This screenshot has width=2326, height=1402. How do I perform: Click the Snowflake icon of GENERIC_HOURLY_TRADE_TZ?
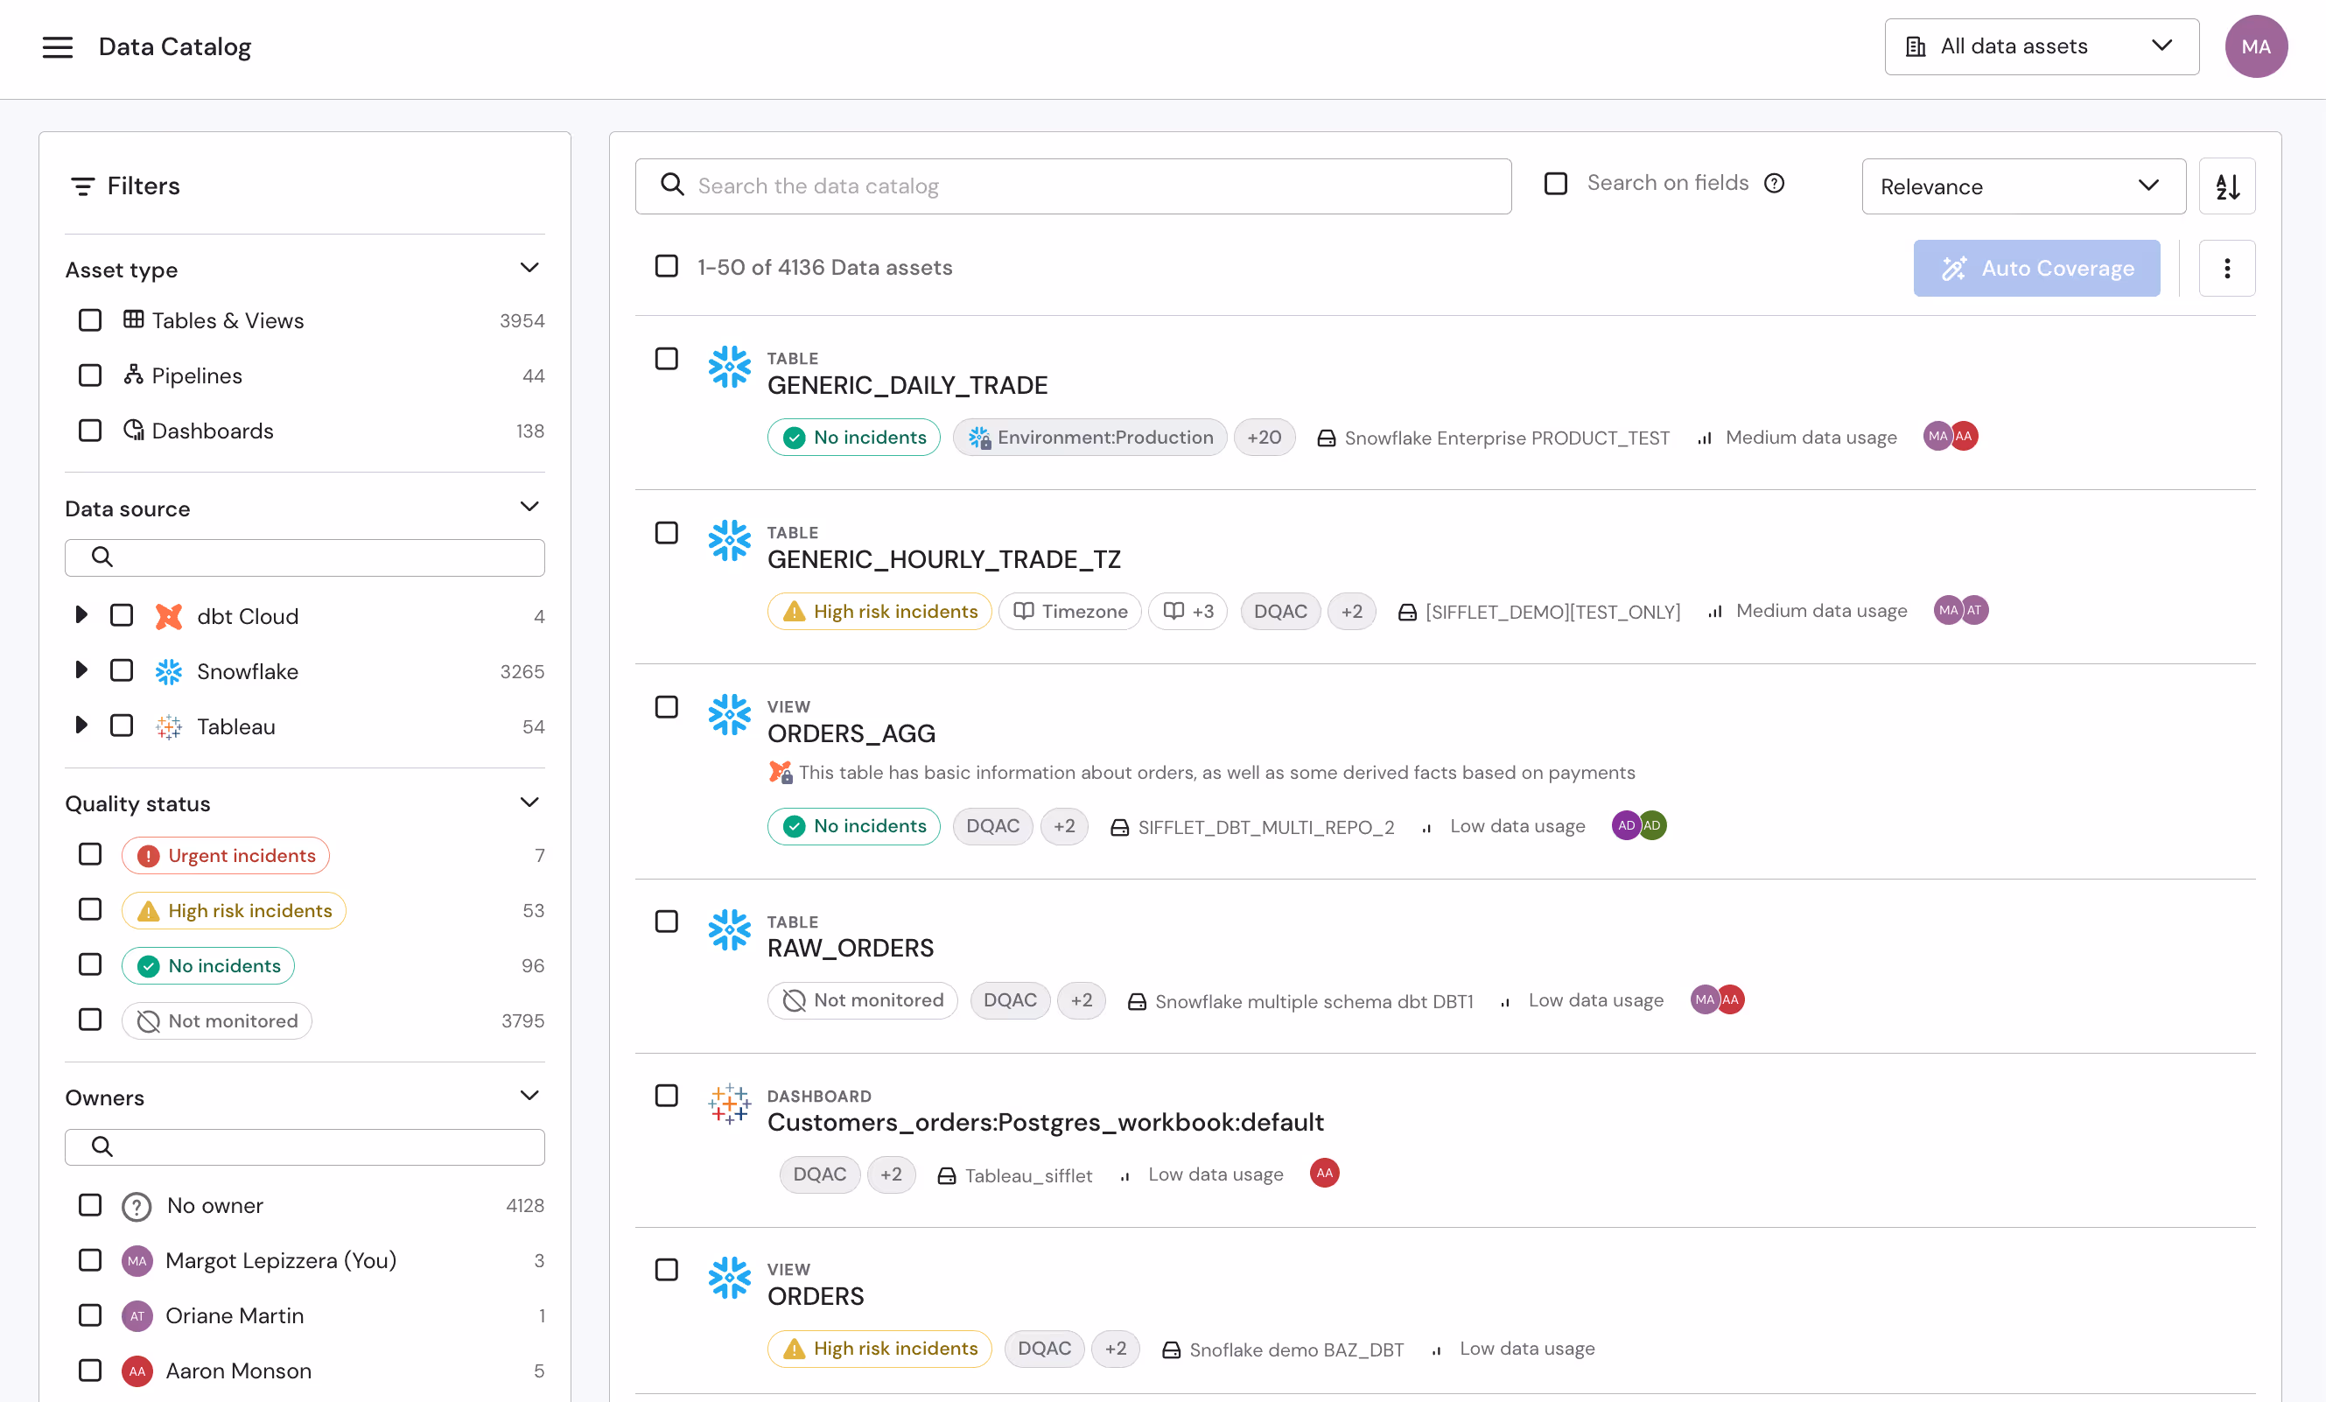click(729, 541)
